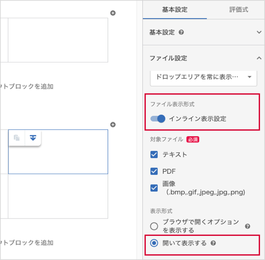Image resolution: width=265 pixels, height=260 pixels.
Task: Click the blue move-down arrow icon
Action: (x=33, y=138)
